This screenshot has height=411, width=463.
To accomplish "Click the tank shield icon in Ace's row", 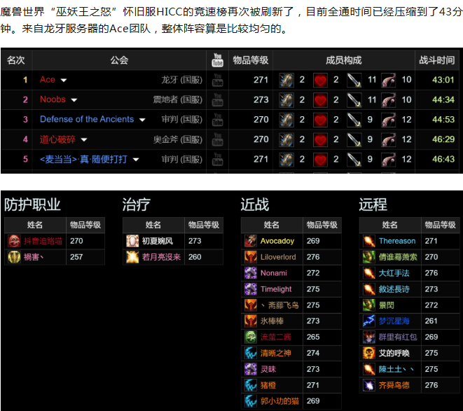I will [x=286, y=80].
